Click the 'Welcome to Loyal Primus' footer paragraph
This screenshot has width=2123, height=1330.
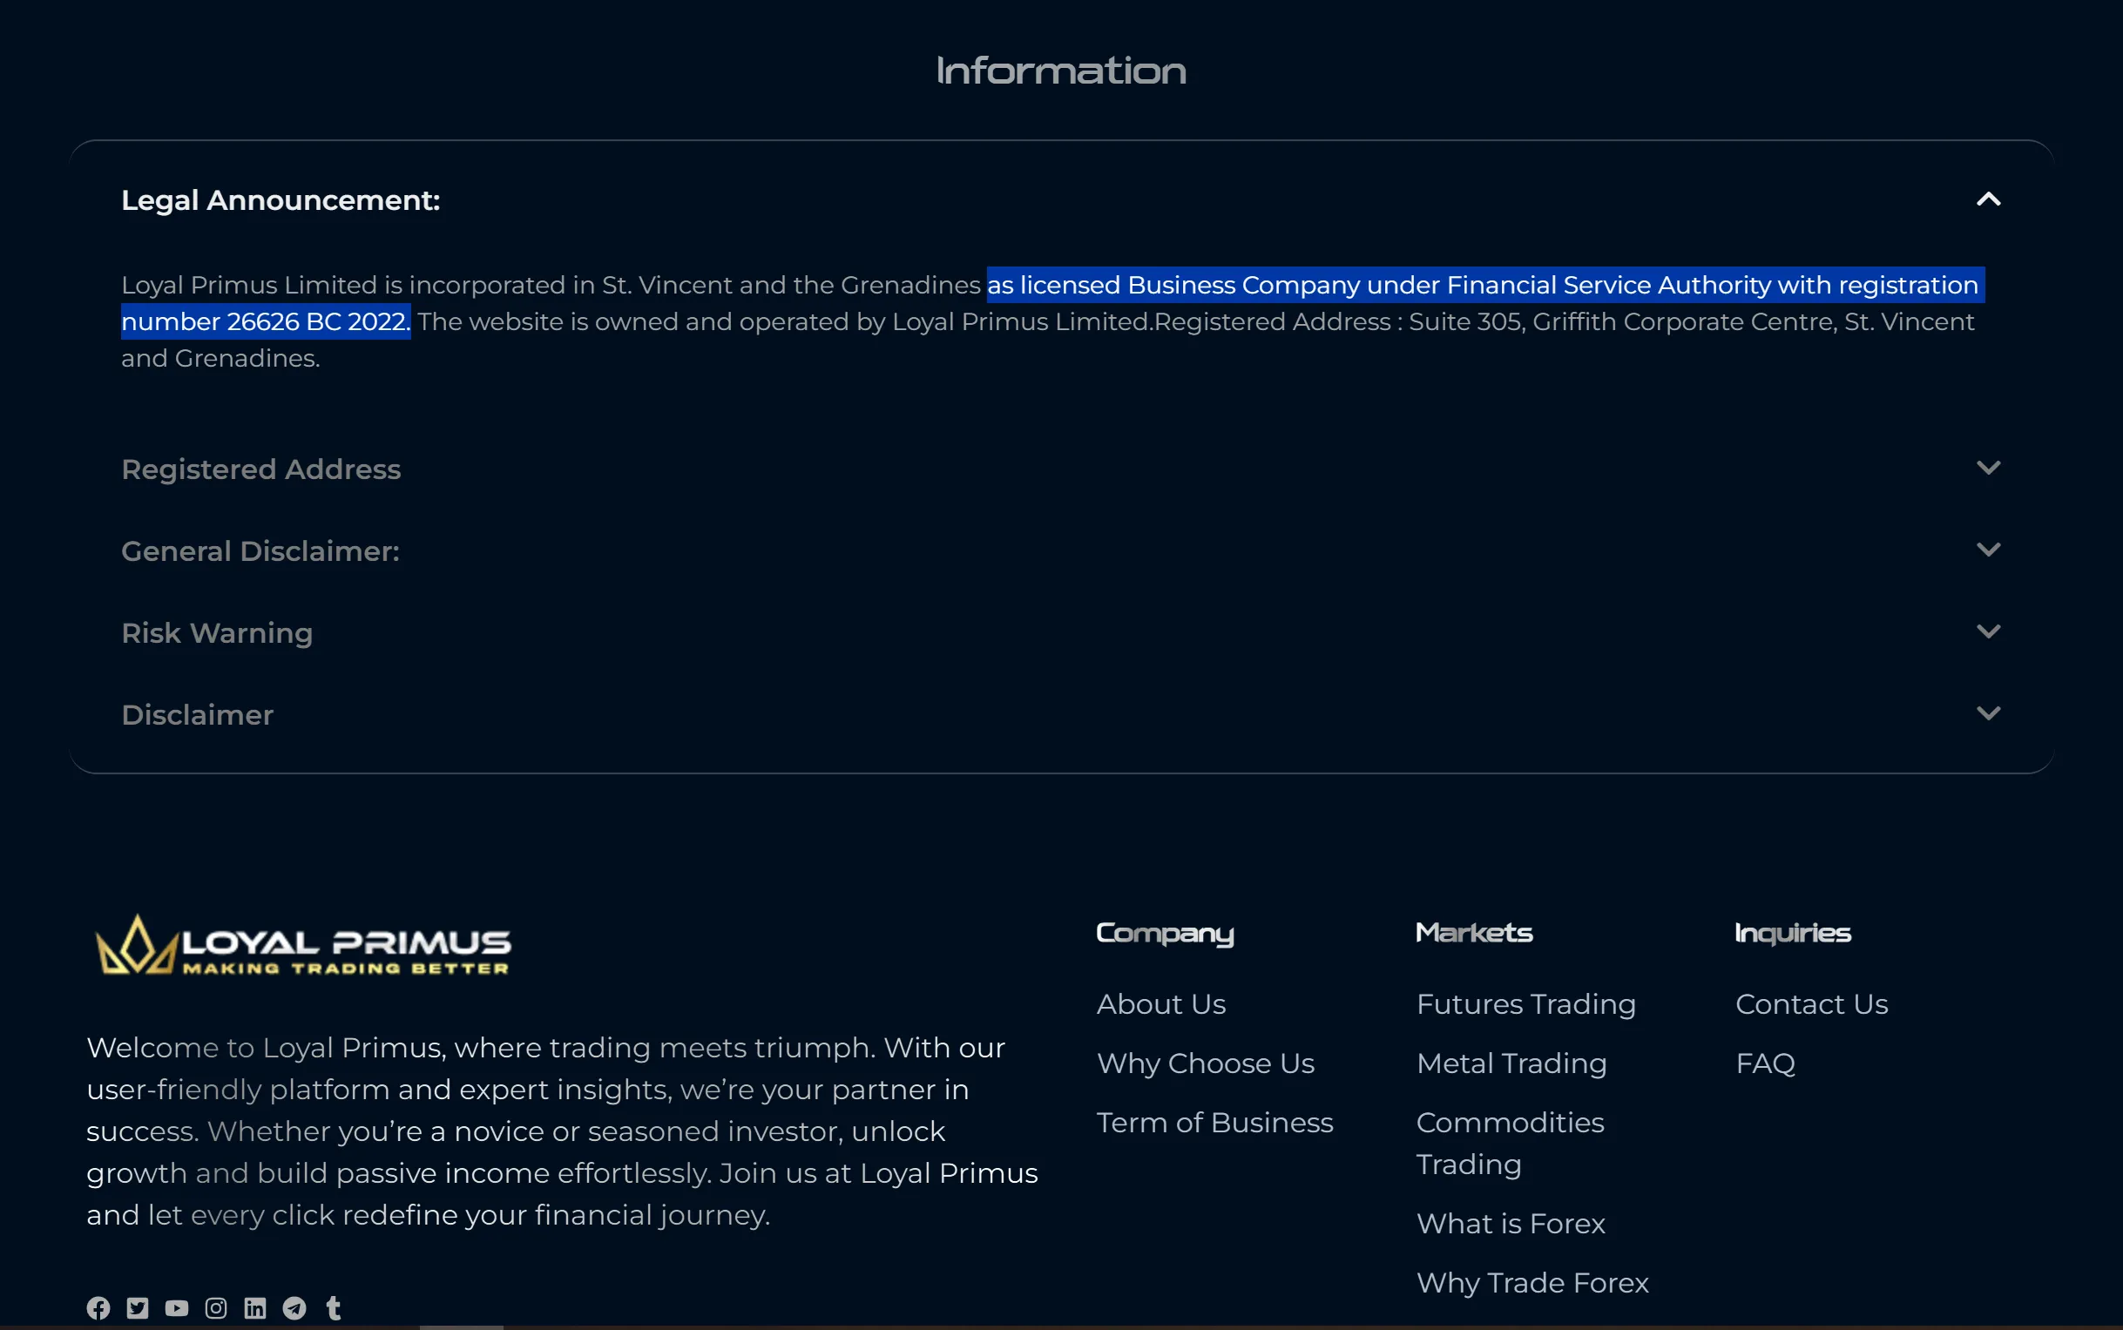tap(562, 1131)
